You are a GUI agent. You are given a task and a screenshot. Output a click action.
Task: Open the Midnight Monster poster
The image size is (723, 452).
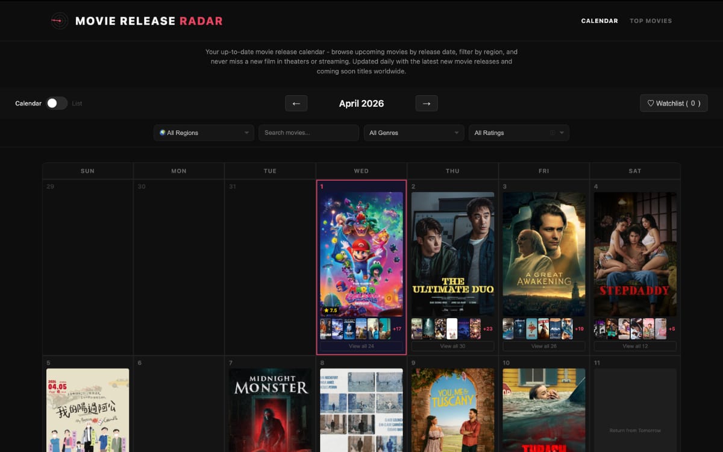pos(271,410)
